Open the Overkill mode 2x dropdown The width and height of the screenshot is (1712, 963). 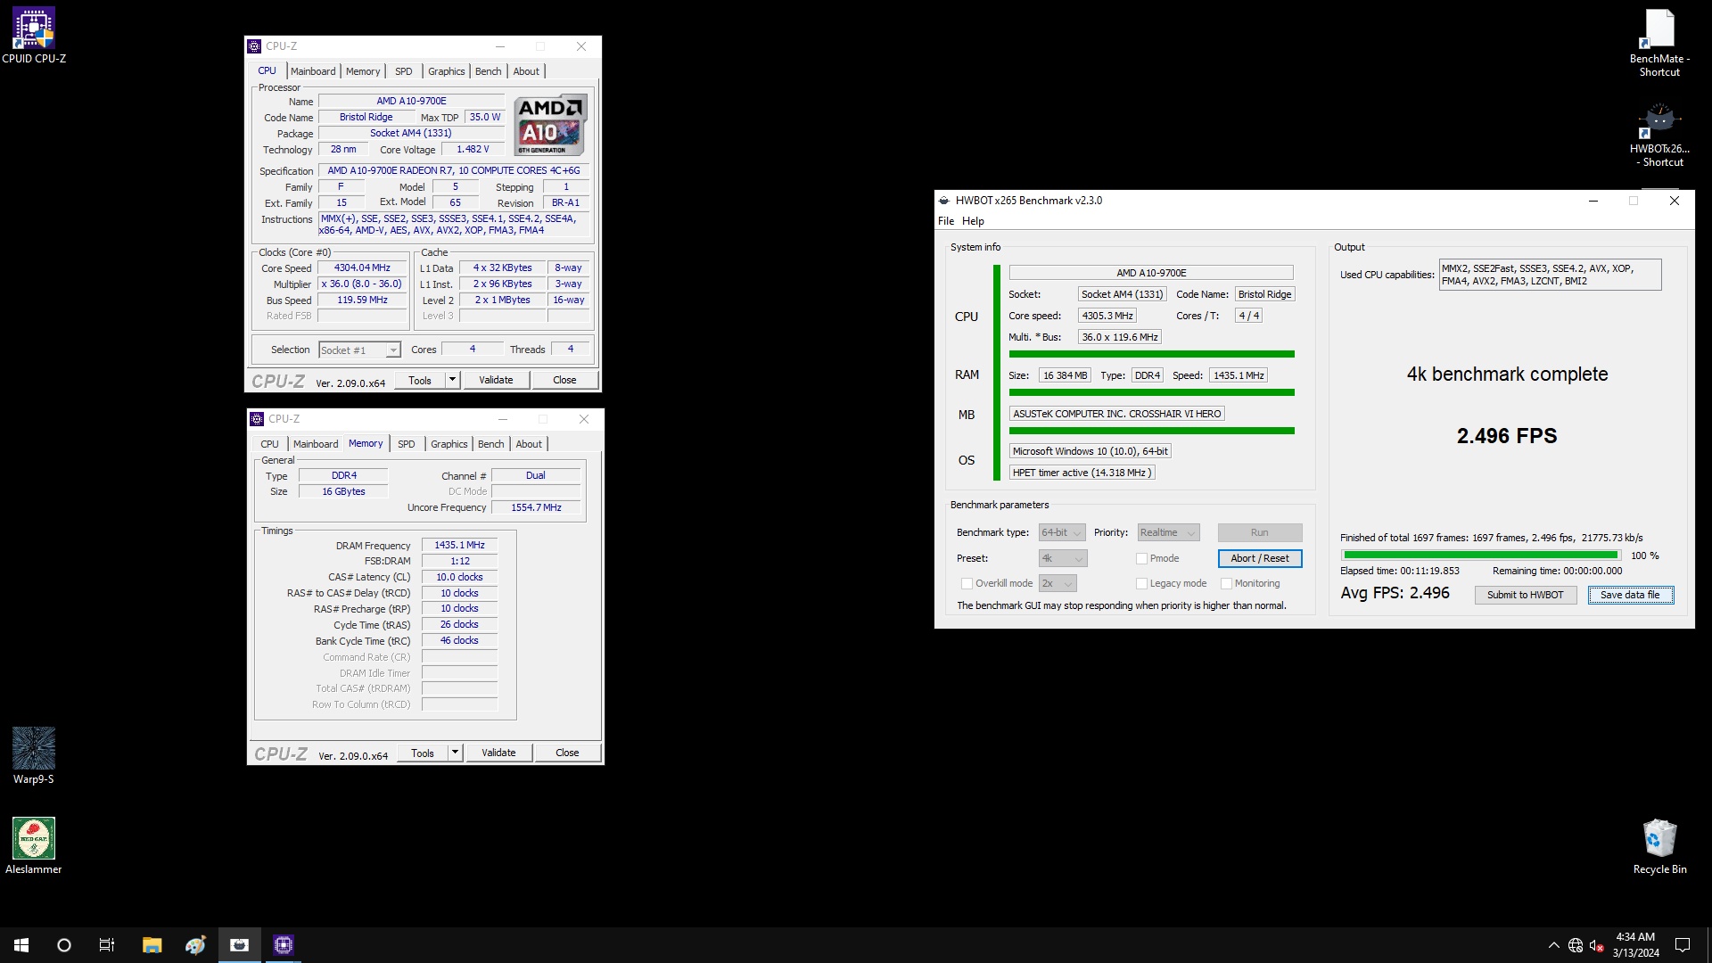pyautogui.click(x=1058, y=583)
